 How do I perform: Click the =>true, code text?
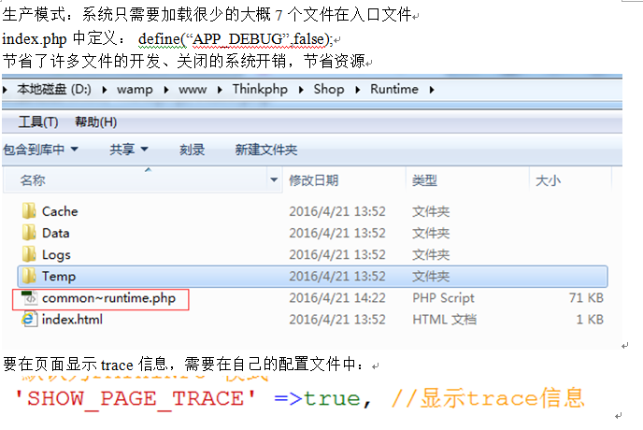tap(322, 399)
